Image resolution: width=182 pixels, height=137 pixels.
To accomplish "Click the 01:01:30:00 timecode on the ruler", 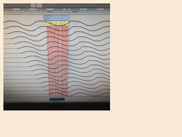I will (x=100, y=9).
